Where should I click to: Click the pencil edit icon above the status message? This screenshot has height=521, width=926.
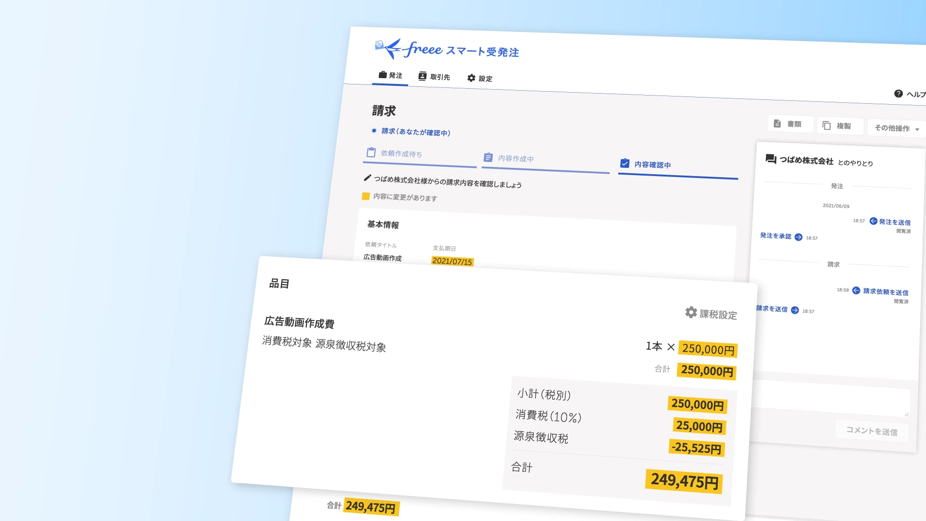[x=367, y=178]
